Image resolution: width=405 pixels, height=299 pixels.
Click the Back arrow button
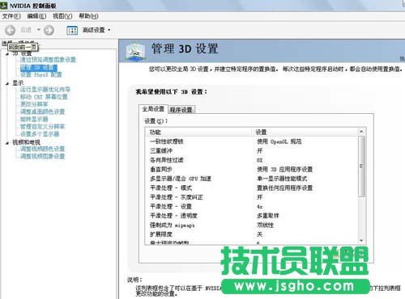[11, 30]
